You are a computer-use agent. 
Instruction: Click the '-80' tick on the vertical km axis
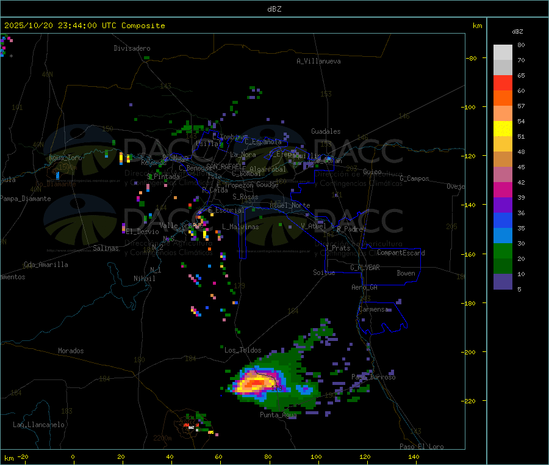click(472, 58)
